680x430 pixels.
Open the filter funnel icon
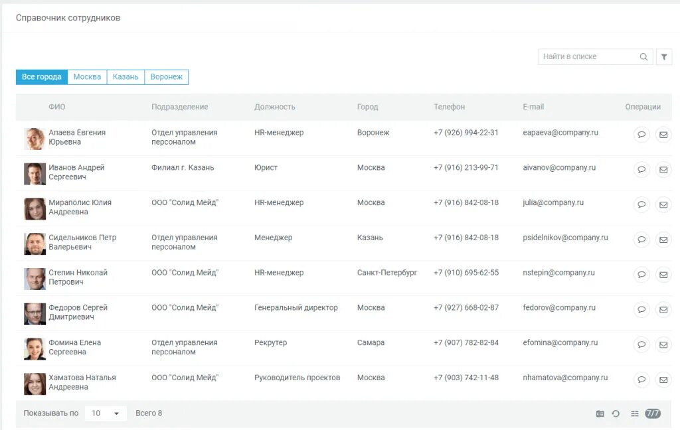click(x=664, y=57)
